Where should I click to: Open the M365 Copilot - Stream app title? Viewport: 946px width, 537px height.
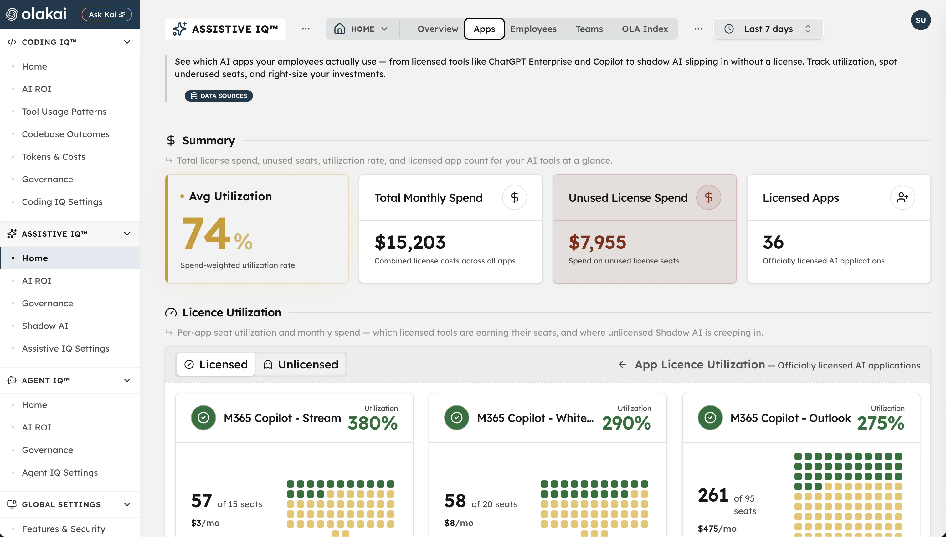(282, 418)
